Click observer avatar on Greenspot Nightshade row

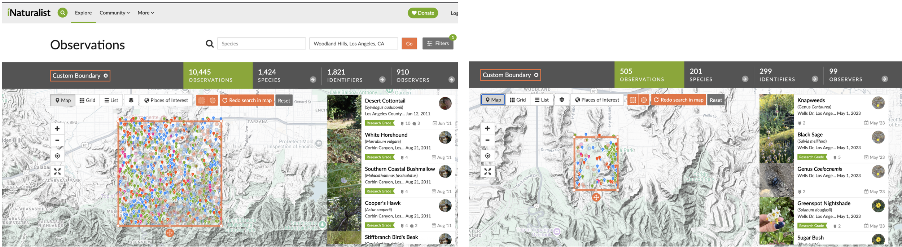click(x=878, y=206)
